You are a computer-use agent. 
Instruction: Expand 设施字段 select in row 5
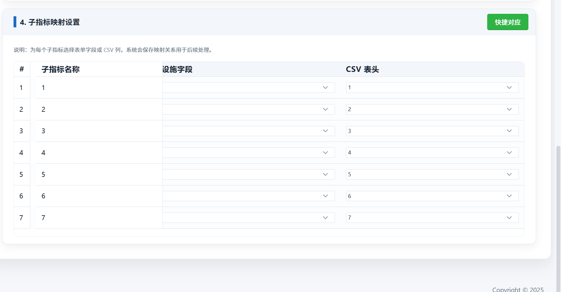click(x=249, y=174)
